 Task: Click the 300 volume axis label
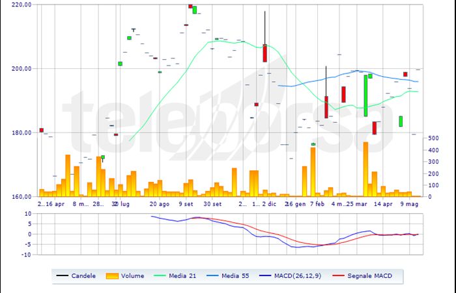coord(433,162)
